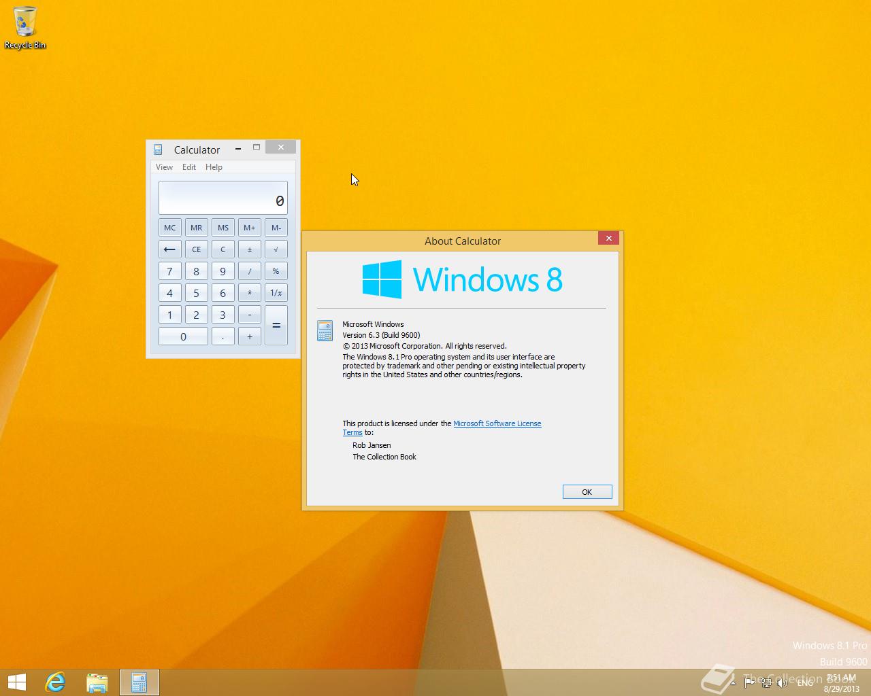Image resolution: width=871 pixels, height=696 pixels.
Task: Open the View menu in Calculator
Action: click(164, 167)
